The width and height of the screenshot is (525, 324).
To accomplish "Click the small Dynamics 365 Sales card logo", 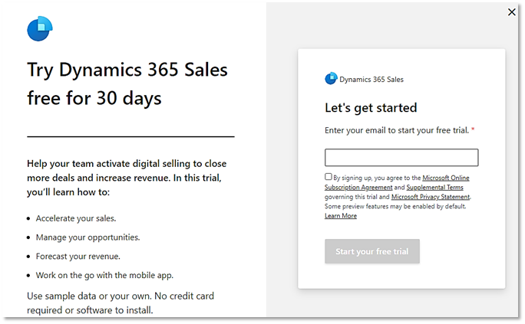I will 331,78.
